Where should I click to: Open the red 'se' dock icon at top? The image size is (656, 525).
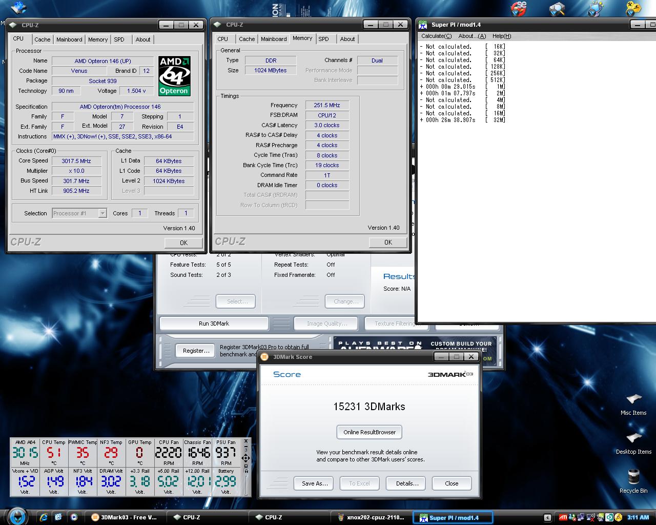tap(518, 8)
